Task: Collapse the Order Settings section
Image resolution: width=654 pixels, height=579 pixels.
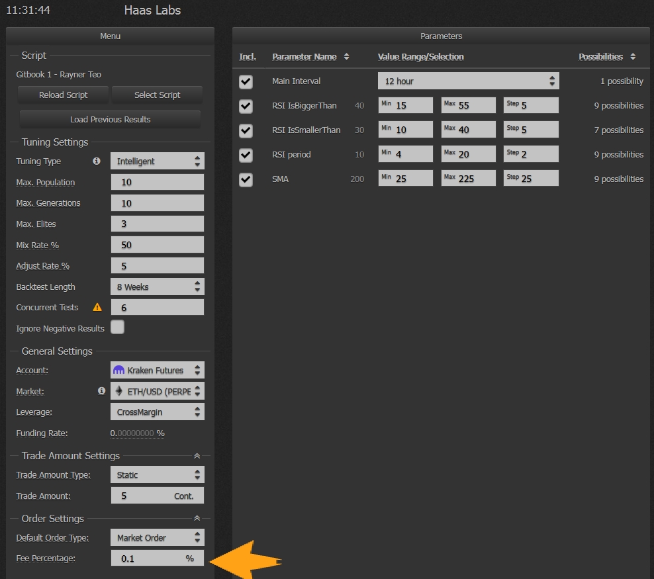Action: tap(197, 519)
